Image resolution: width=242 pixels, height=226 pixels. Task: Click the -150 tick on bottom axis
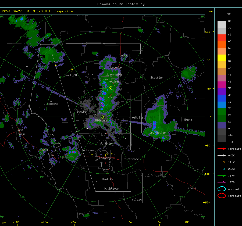click(x=16, y=222)
